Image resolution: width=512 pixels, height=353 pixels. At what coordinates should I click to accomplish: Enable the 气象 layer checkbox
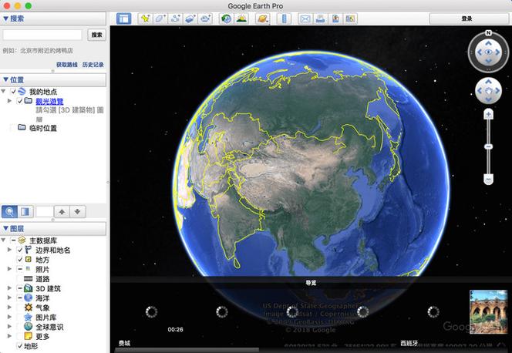[19, 308]
